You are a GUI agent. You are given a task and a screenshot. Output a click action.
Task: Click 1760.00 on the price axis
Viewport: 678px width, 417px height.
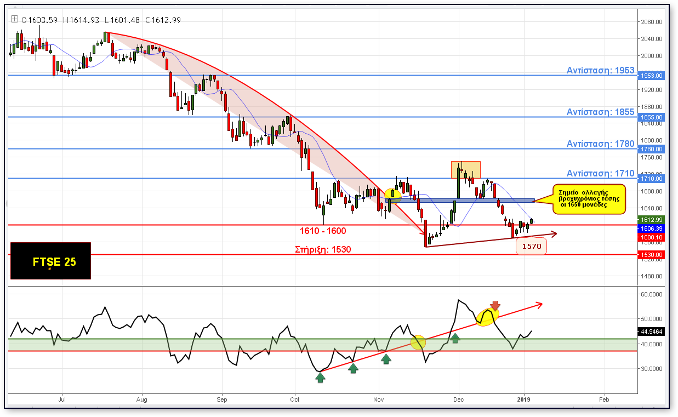pyautogui.click(x=652, y=157)
